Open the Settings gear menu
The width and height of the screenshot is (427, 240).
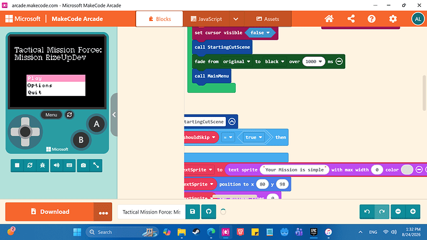pos(393,19)
